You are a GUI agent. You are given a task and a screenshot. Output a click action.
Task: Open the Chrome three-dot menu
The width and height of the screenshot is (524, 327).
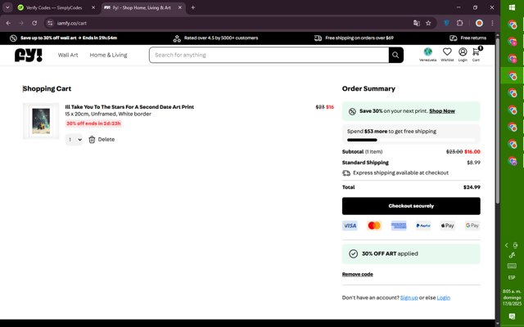(492, 23)
